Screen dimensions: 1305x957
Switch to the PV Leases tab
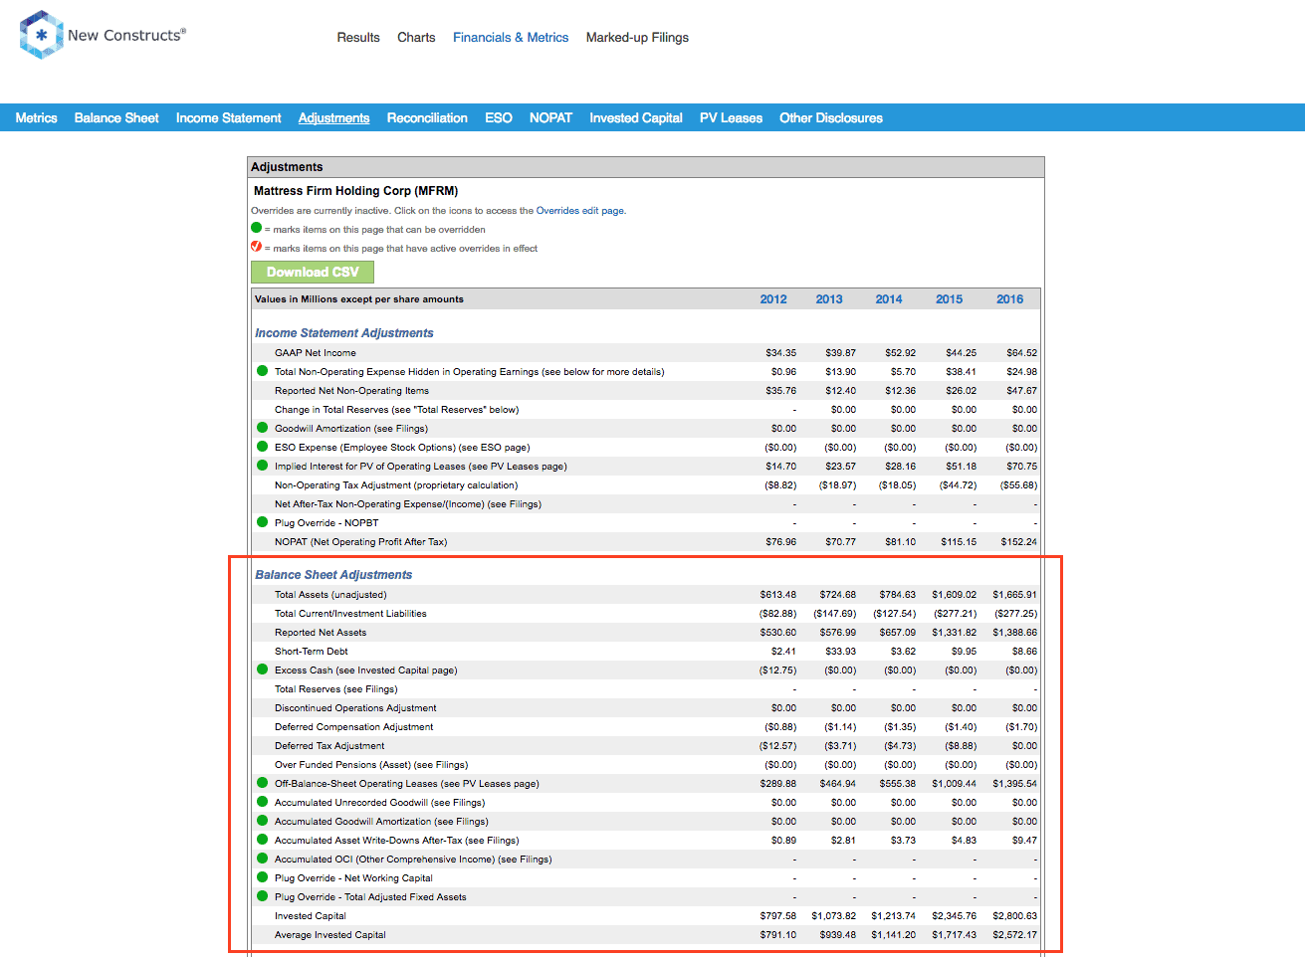pyautogui.click(x=731, y=117)
